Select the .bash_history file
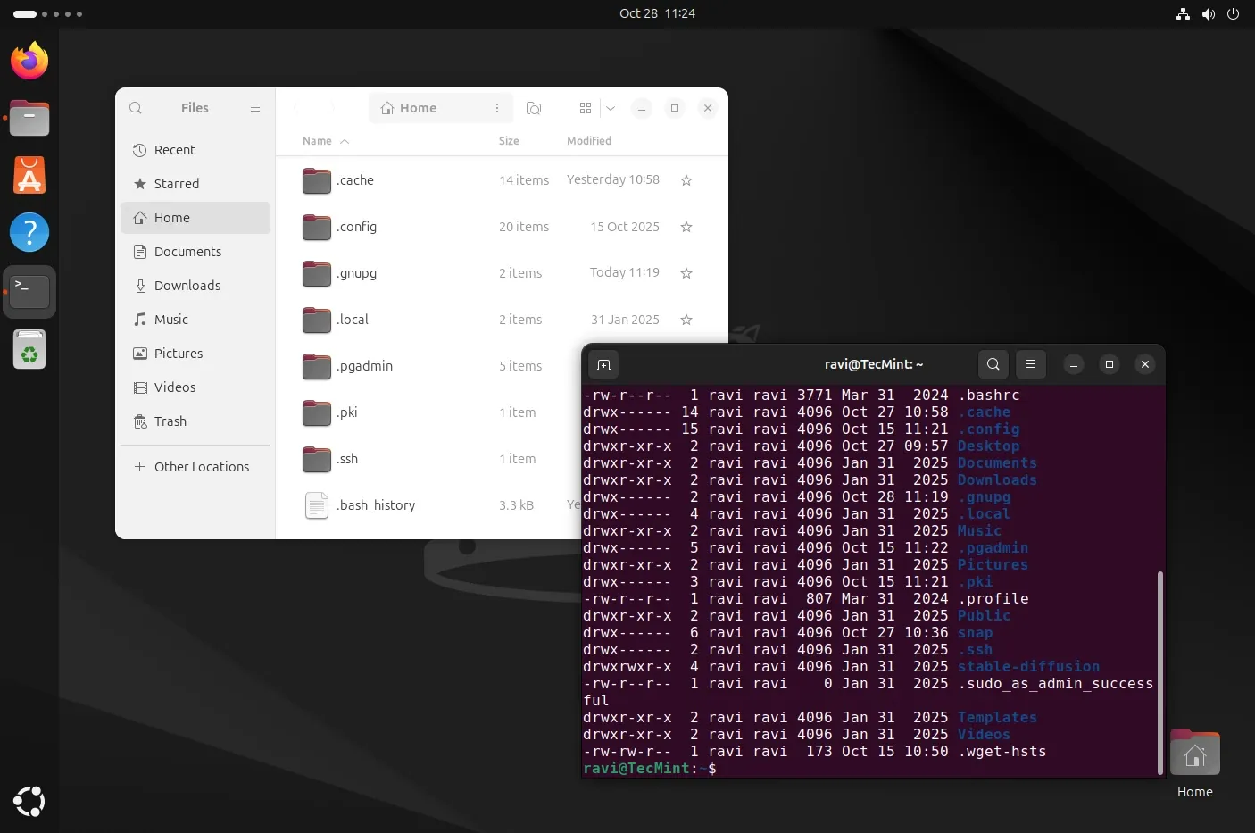 point(376,505)
